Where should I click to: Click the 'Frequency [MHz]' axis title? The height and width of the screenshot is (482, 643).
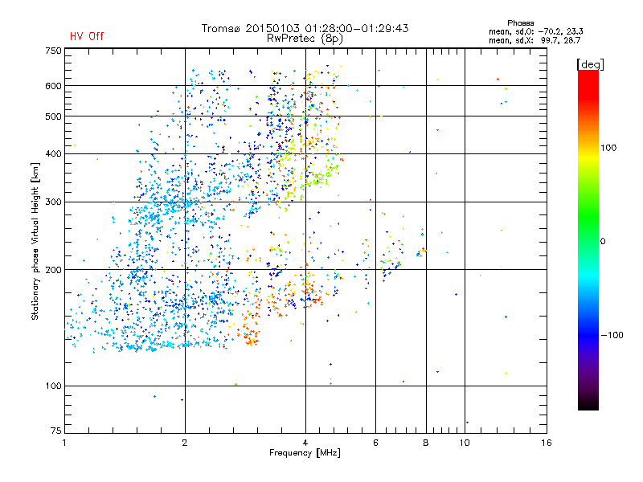305,453
